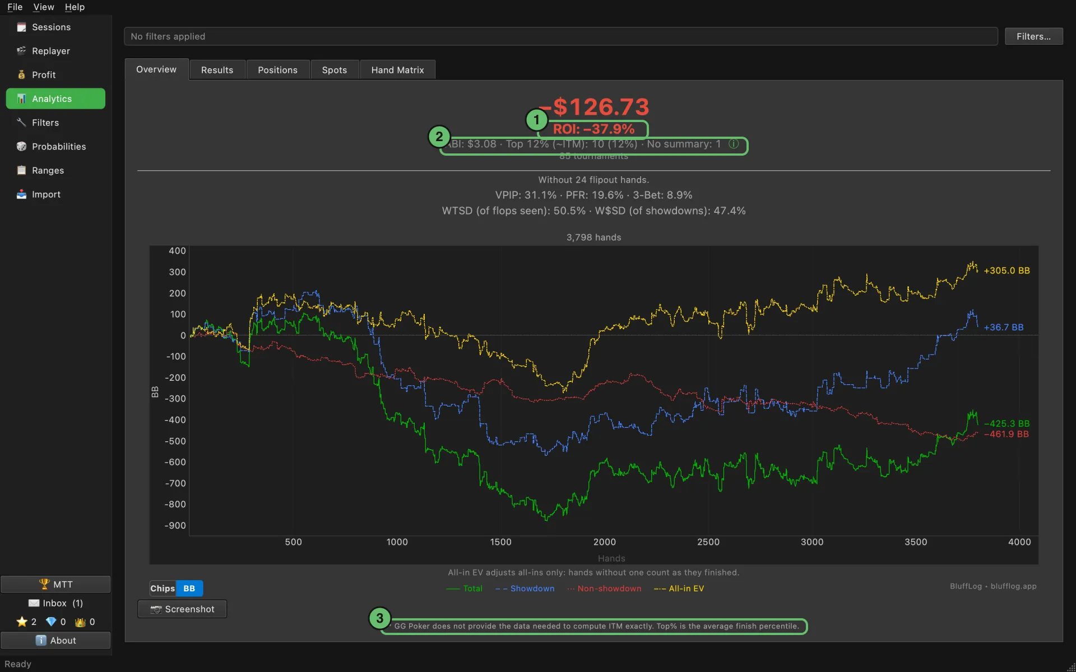The width and height of the screenshot is (1076, 672).
Task: Click the gold star icon
Action: 22,622
